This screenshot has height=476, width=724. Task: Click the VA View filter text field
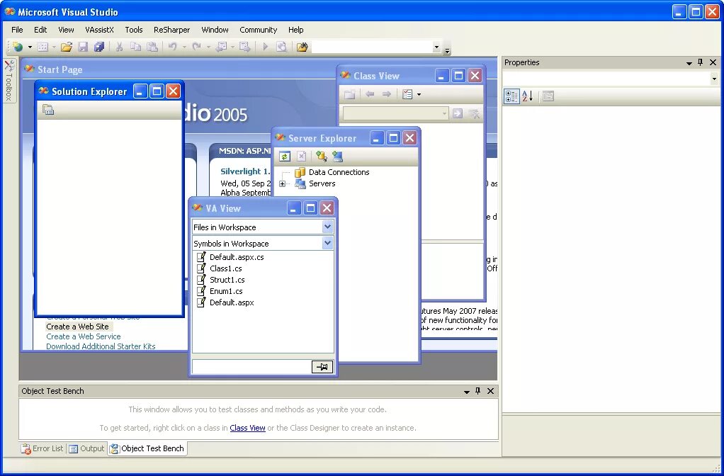[x=251, y=367]
